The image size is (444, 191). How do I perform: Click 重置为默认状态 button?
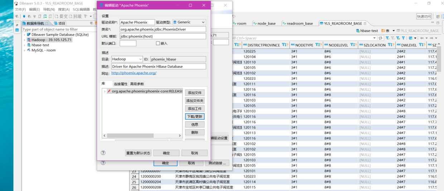click(x=138, y=153)
